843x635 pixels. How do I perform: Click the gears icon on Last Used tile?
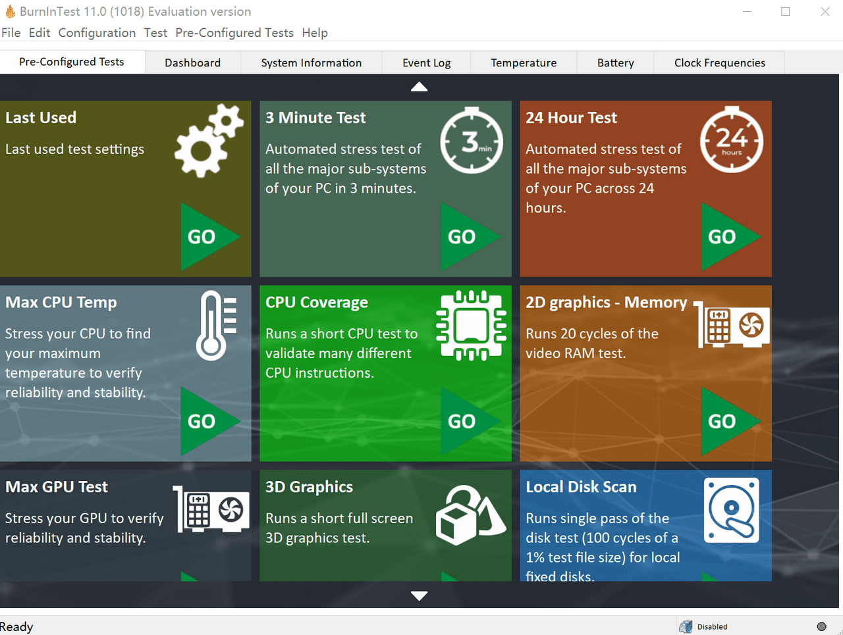pos(208,141)
